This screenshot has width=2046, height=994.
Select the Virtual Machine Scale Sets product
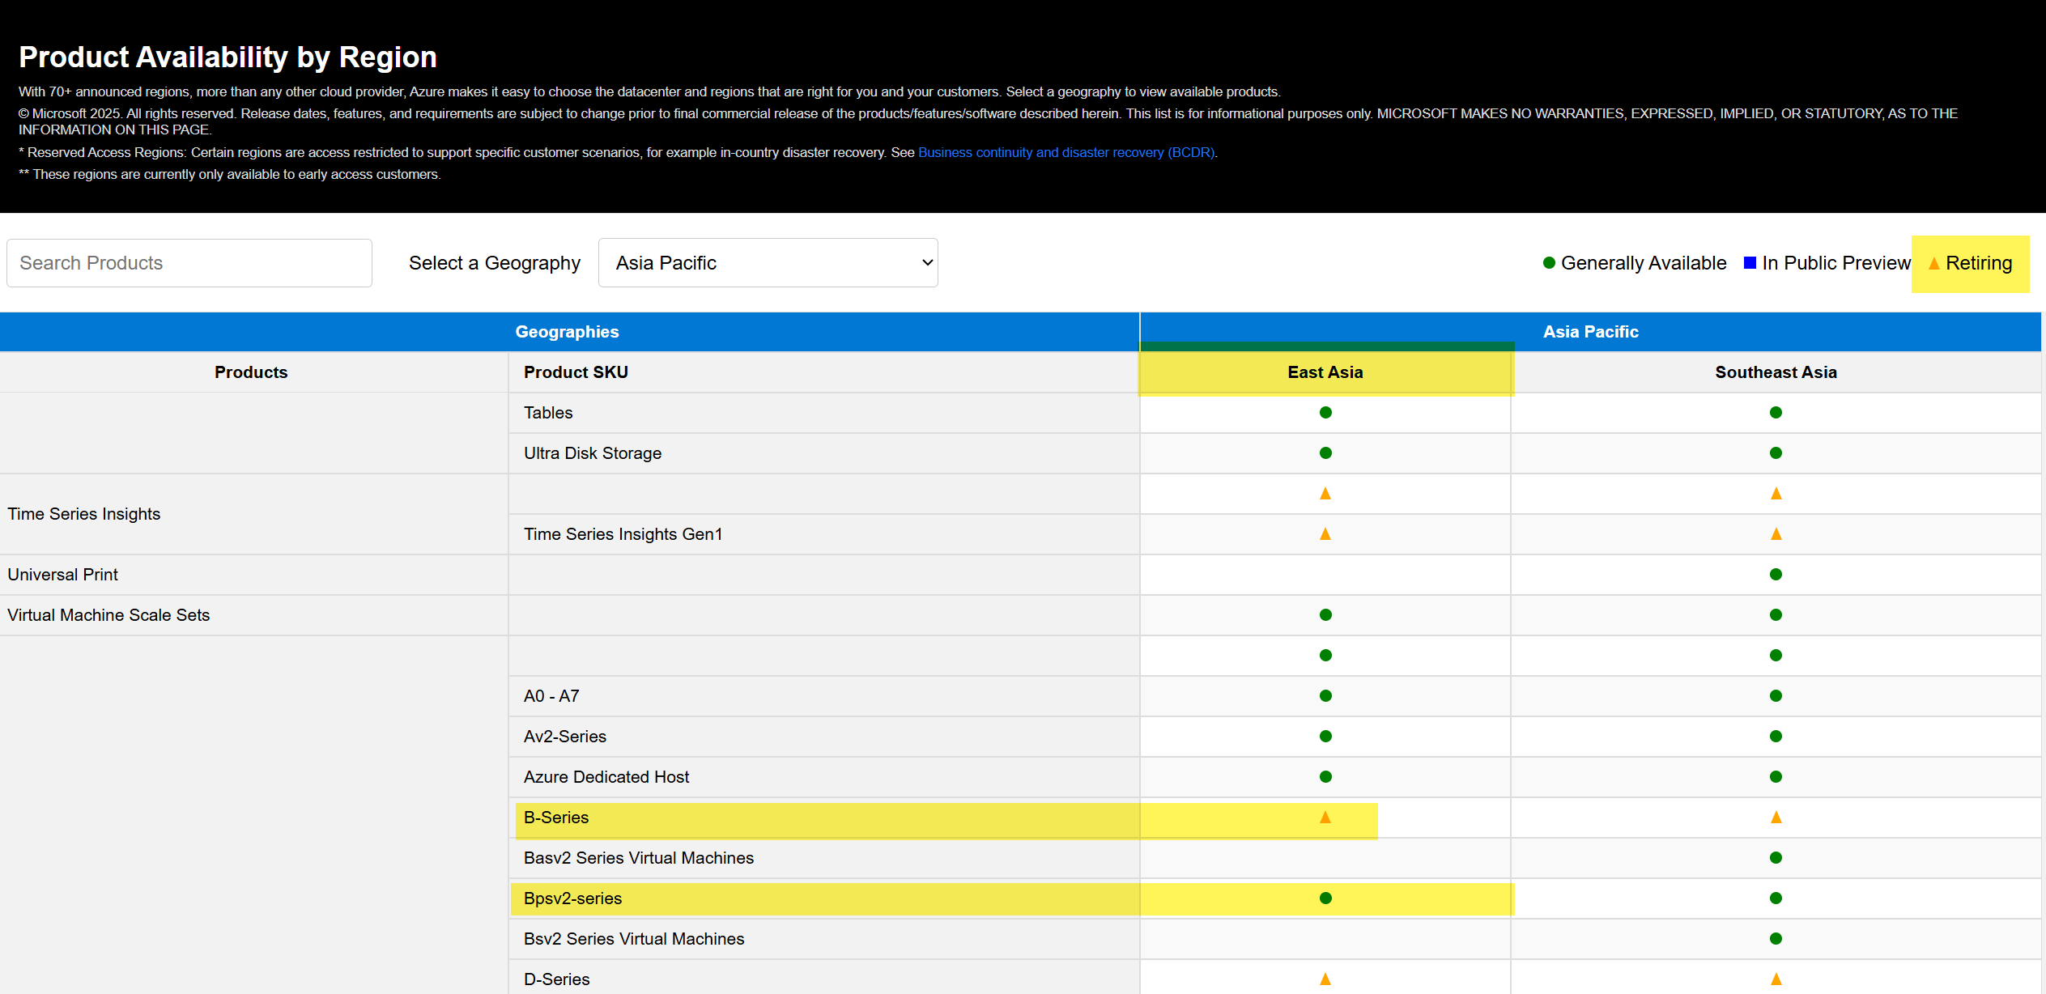coord(108,615)
